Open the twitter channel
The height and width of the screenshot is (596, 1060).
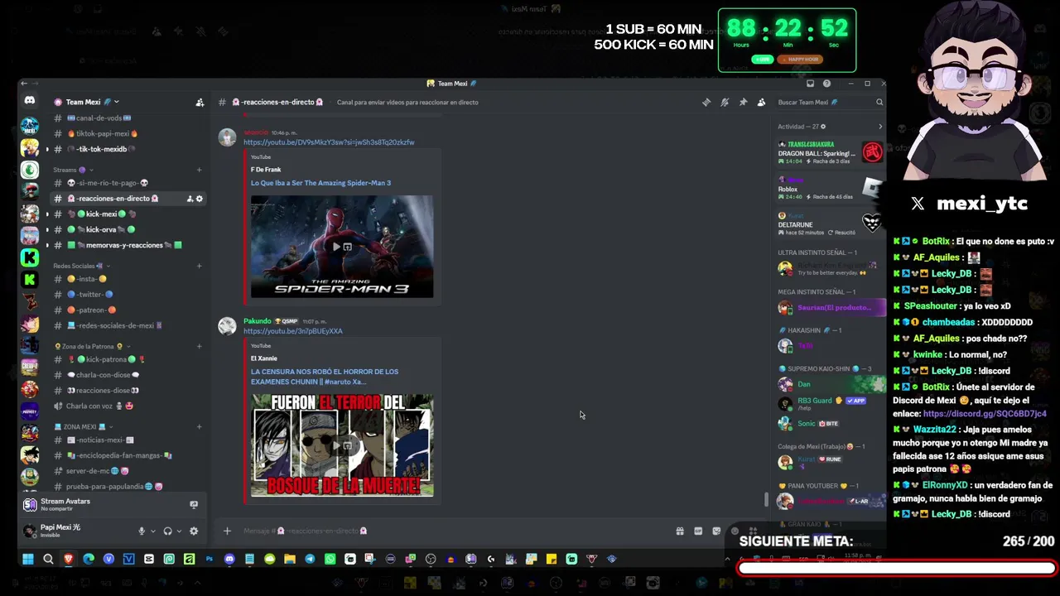[128, 295]
